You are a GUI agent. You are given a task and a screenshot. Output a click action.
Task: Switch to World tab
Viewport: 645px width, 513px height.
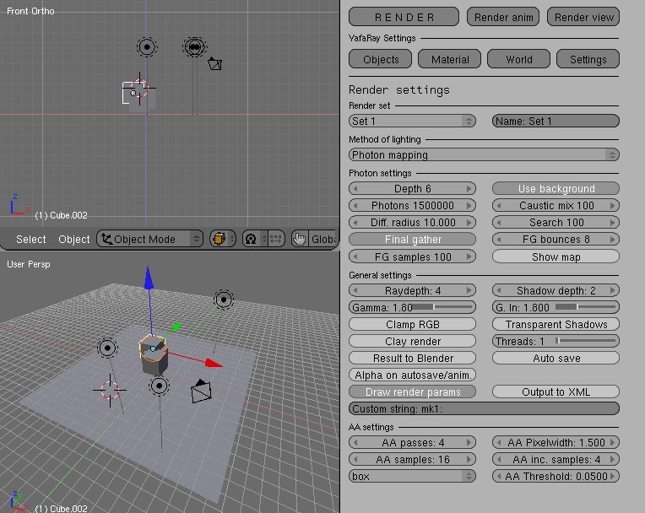click(x=518, y=59)
